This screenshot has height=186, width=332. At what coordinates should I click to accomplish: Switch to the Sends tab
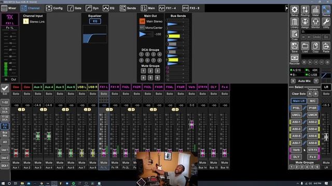[x=128, y=8]
